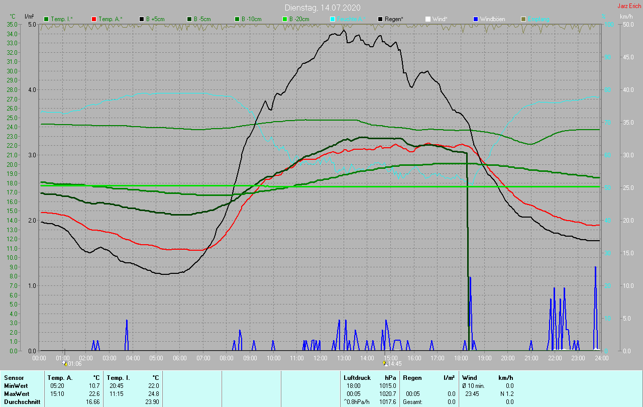Click the black B +5cm legend square
643x407 pixels.
[142, 19]
